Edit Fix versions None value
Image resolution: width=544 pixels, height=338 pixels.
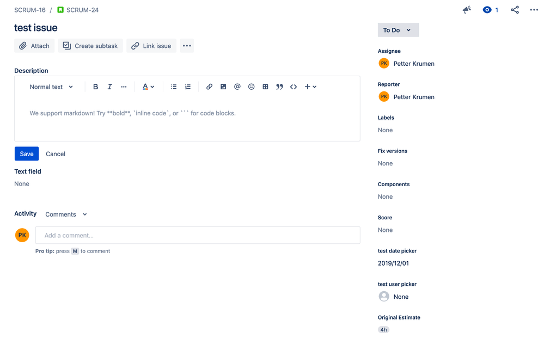[x=385, y=163]
